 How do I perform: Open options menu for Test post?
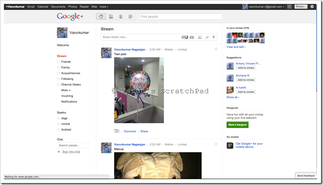pyautogui.click(x=216, y=49)
